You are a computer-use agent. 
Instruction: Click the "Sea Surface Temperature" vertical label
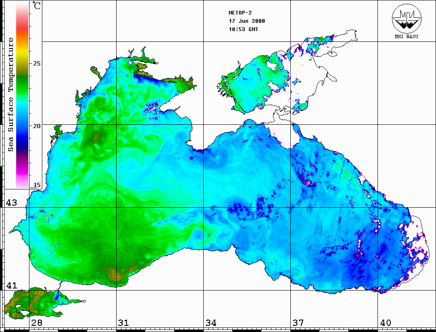10,95
